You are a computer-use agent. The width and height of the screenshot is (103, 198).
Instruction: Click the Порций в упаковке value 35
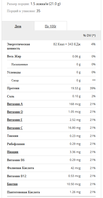pos(38,11)
